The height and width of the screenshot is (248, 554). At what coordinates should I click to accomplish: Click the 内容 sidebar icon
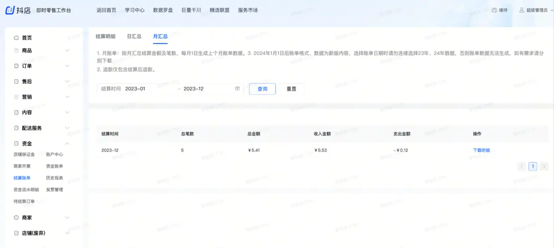click(x=17, y=112)
